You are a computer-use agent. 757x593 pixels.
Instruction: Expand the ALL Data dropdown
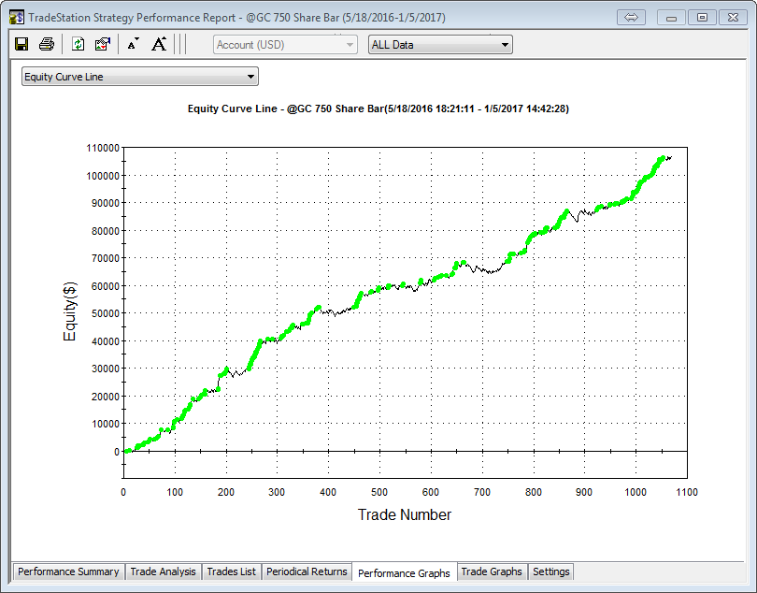coord(440,44)
